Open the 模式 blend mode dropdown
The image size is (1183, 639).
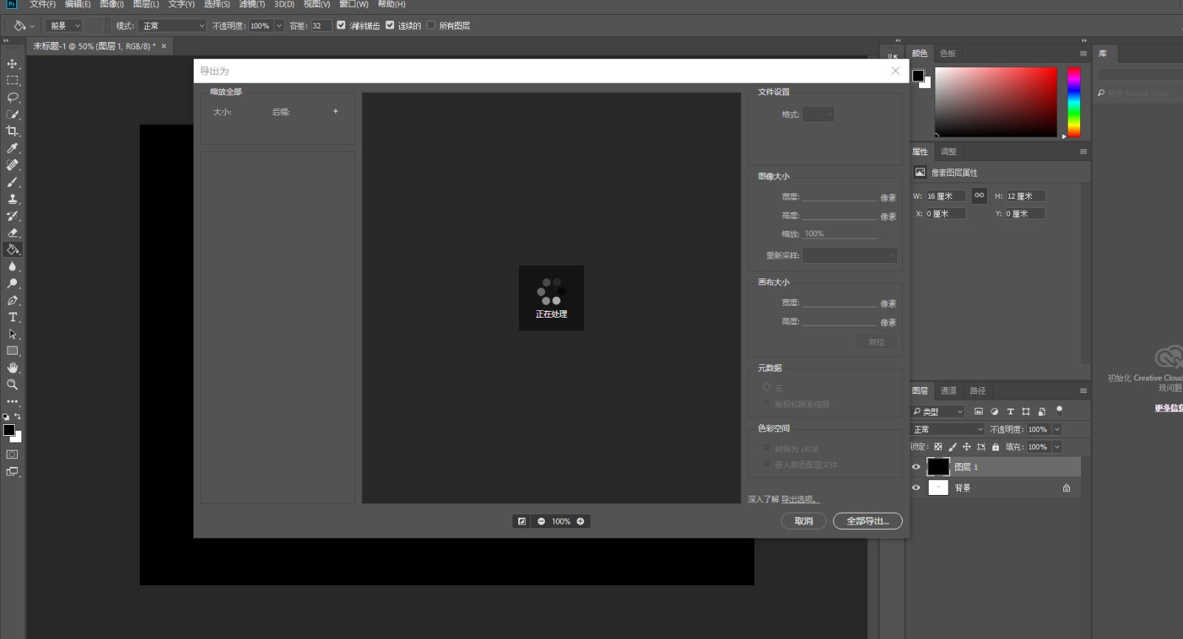[172, 26]
